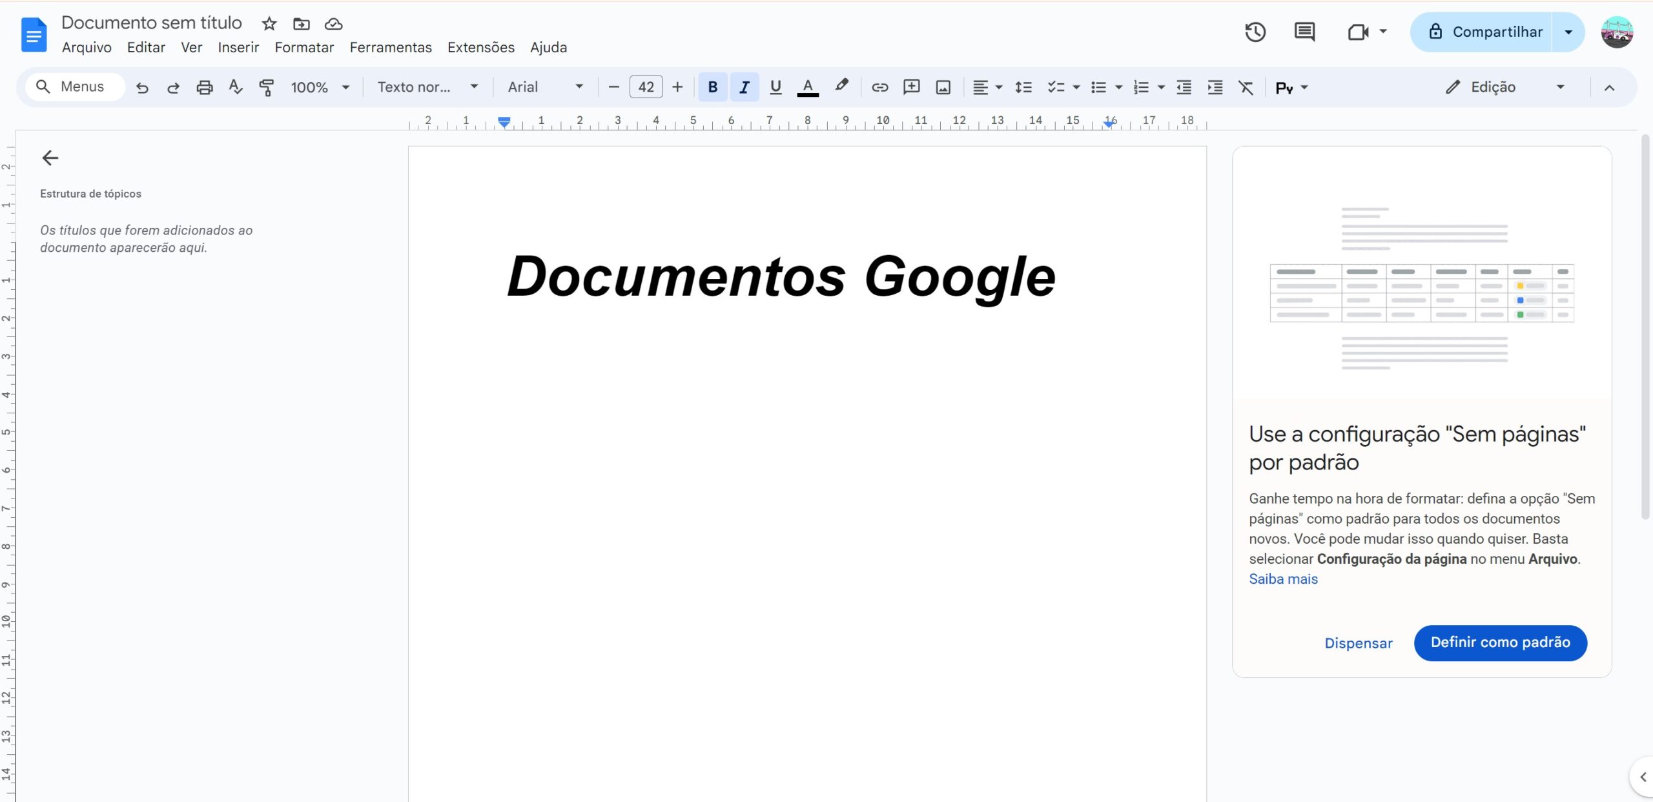Toggle italic formatting
Viewport: 1653px width, 802px height.
click(744, 87)
